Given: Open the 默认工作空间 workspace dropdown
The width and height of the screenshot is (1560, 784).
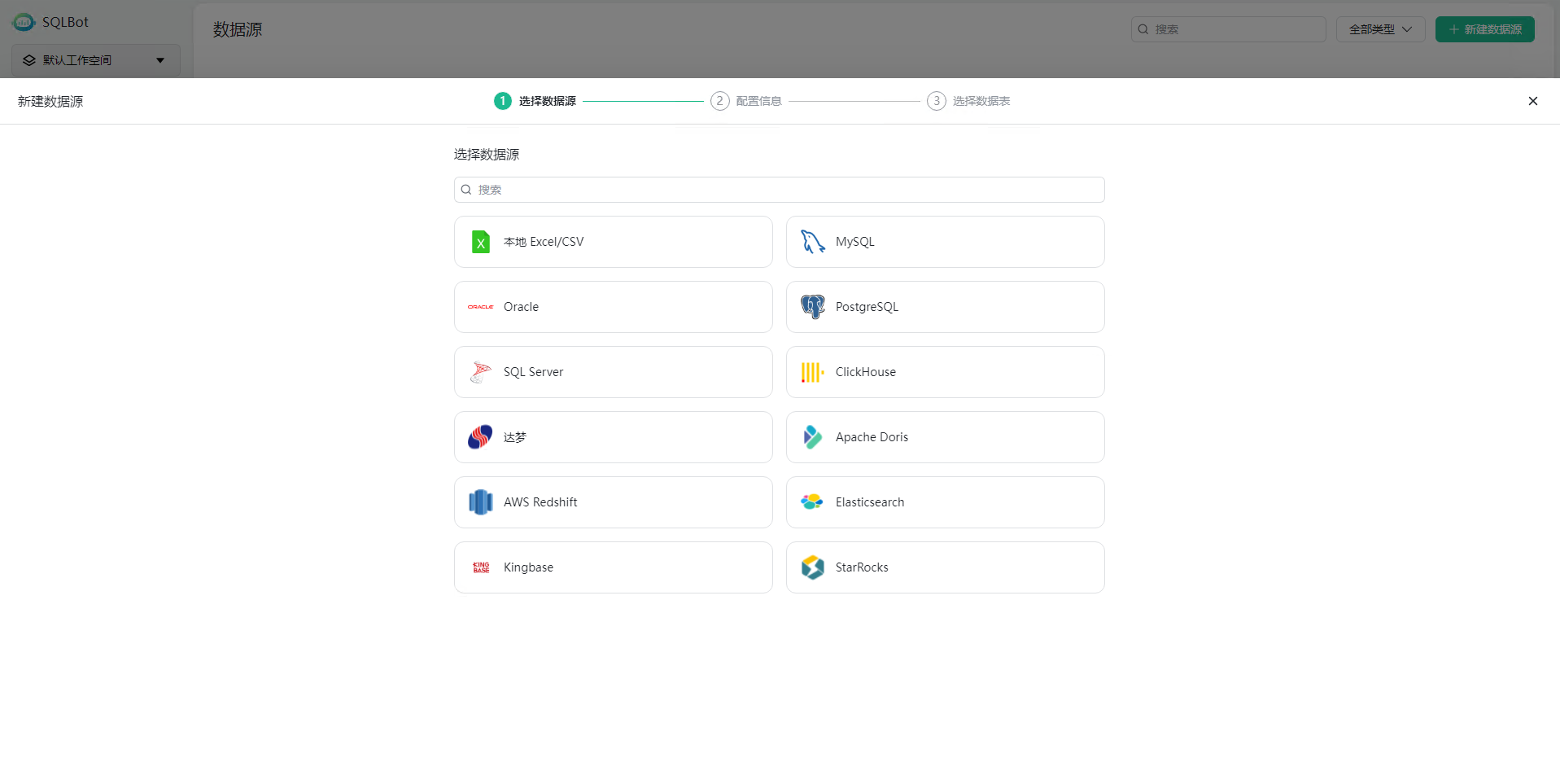Looking at the screenshot, I should 96,60.
